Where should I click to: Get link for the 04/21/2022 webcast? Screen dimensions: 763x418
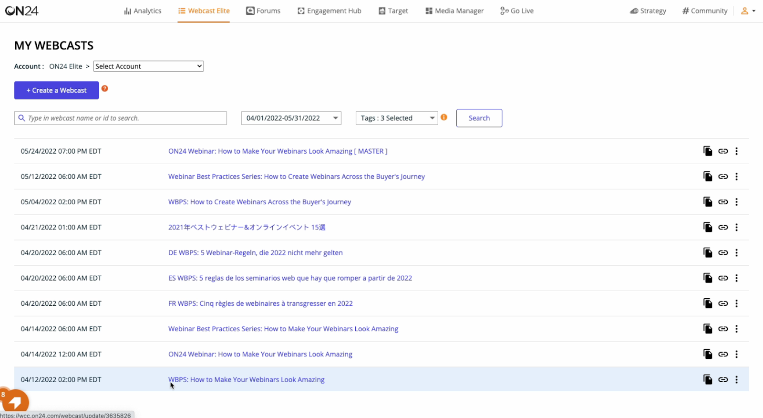[x=723, y=227]
